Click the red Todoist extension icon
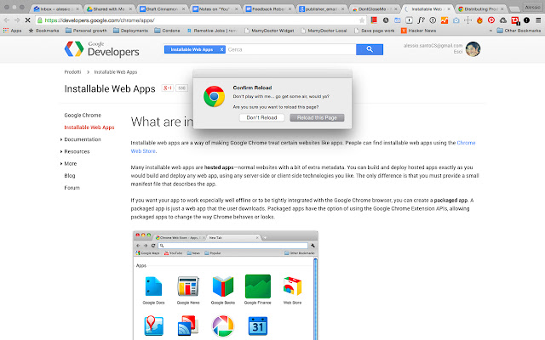The width and height of the screenshot is (545, 340). pos(515,20)
